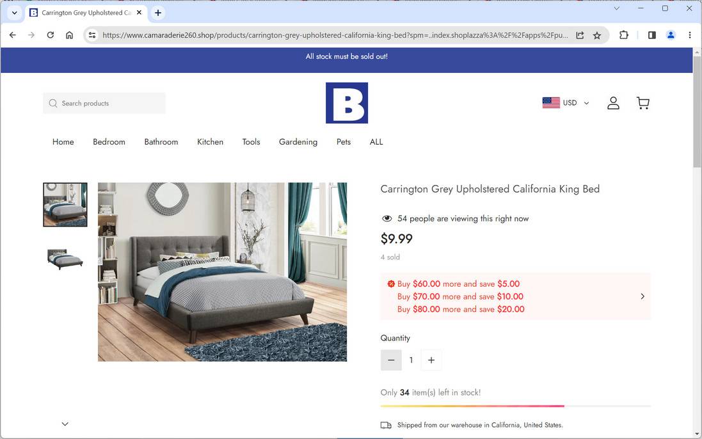Open the browser extensions puzzle icon
This screenshot has height=439, width=702.
(624, 35)
